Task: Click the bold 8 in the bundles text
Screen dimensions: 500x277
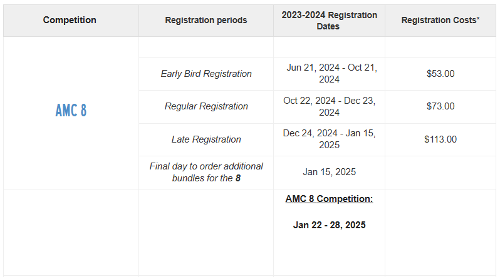Action: coord(238,178)
